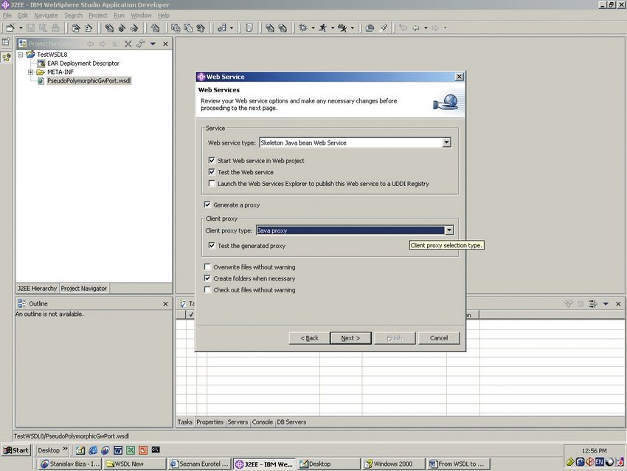Close the Outline view

pos(165,303)
